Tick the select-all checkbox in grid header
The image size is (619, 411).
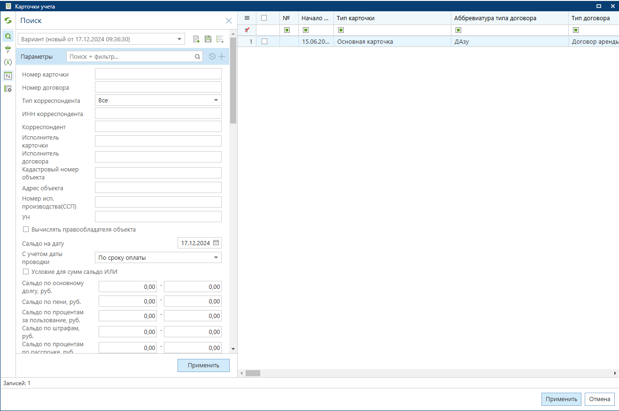point(264,18)
